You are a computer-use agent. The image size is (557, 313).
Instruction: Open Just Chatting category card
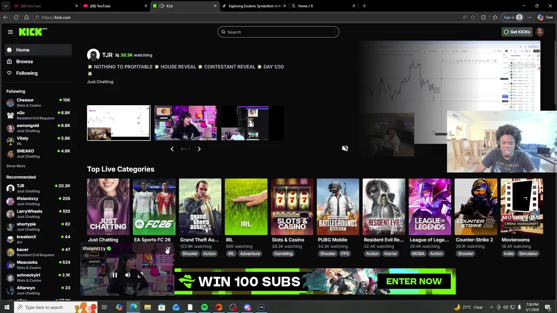click(x=108, y=207)
